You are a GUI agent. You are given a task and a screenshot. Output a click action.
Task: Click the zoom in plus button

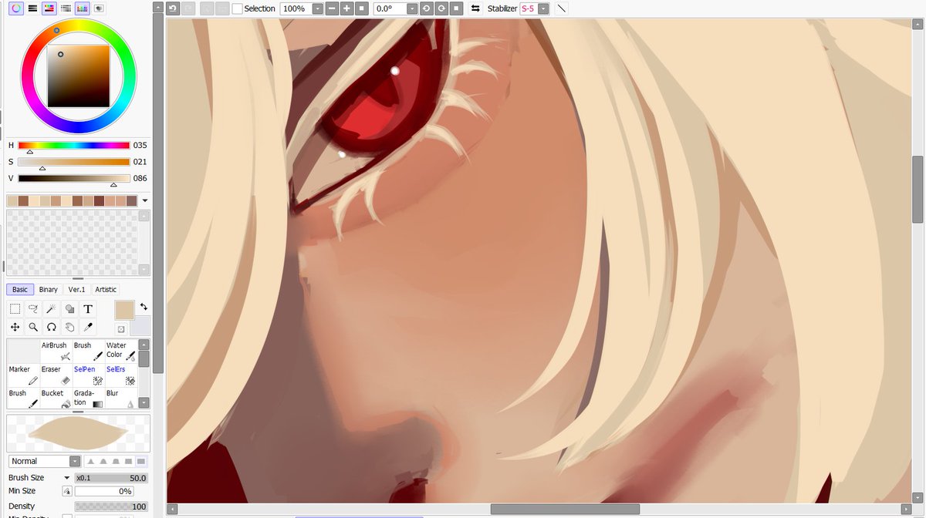(346, 8)
